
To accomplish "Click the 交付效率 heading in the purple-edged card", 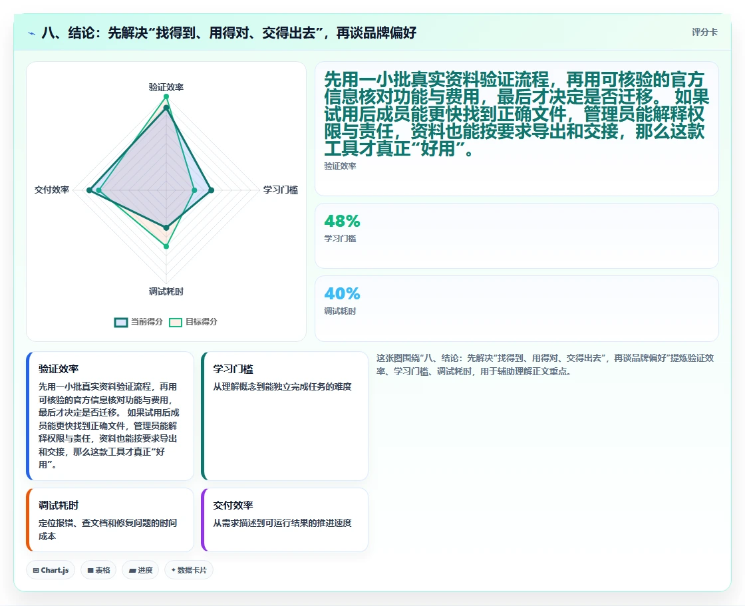I will pyautogui.click(x=233, y=506).
